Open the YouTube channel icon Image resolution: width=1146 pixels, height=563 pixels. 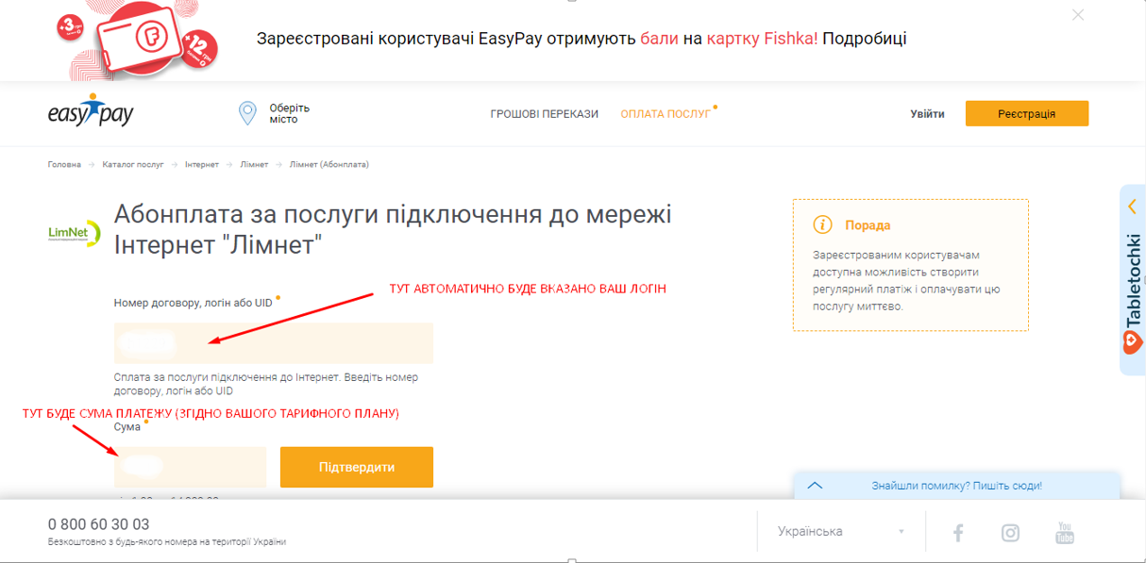pos(1065,533)
